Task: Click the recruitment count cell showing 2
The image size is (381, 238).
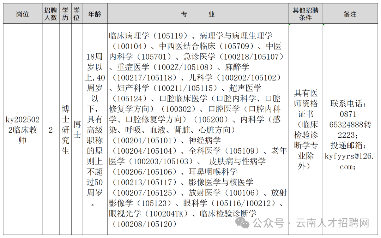Action: point(49,130)
